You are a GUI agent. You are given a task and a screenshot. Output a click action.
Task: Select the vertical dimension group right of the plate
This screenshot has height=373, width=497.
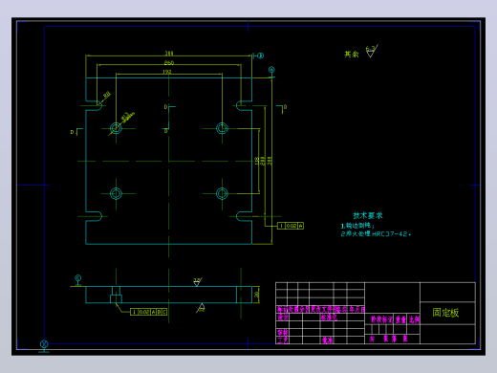[x=264, y=161]
